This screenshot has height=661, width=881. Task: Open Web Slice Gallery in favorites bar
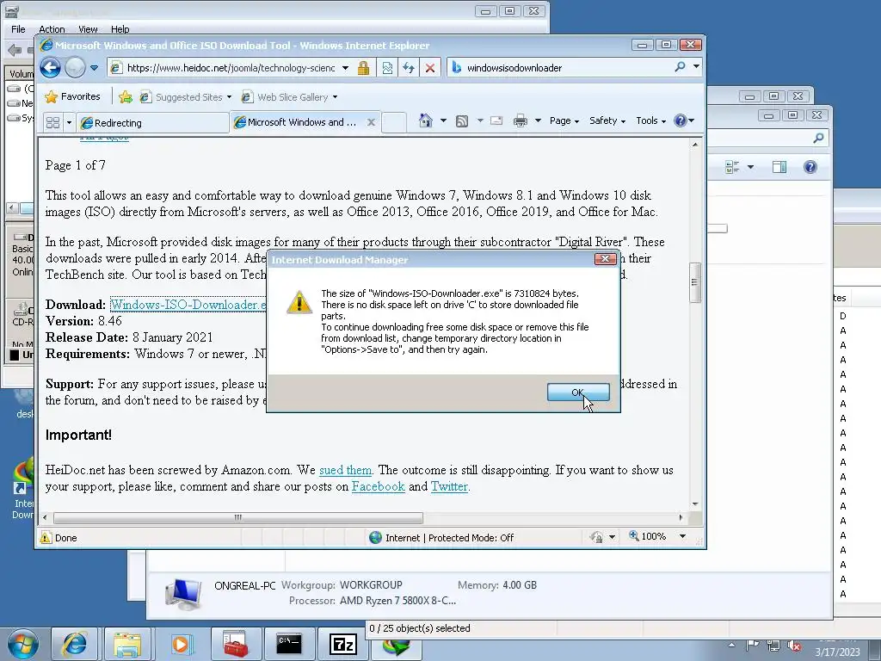coord(289,96)
